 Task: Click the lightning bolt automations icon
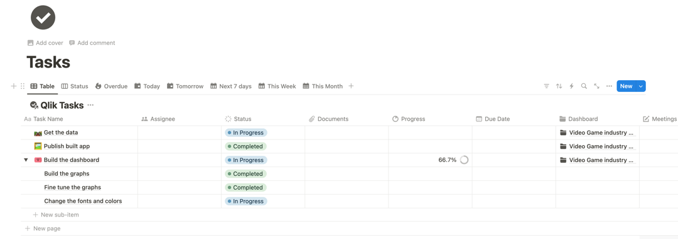(572, 86)
